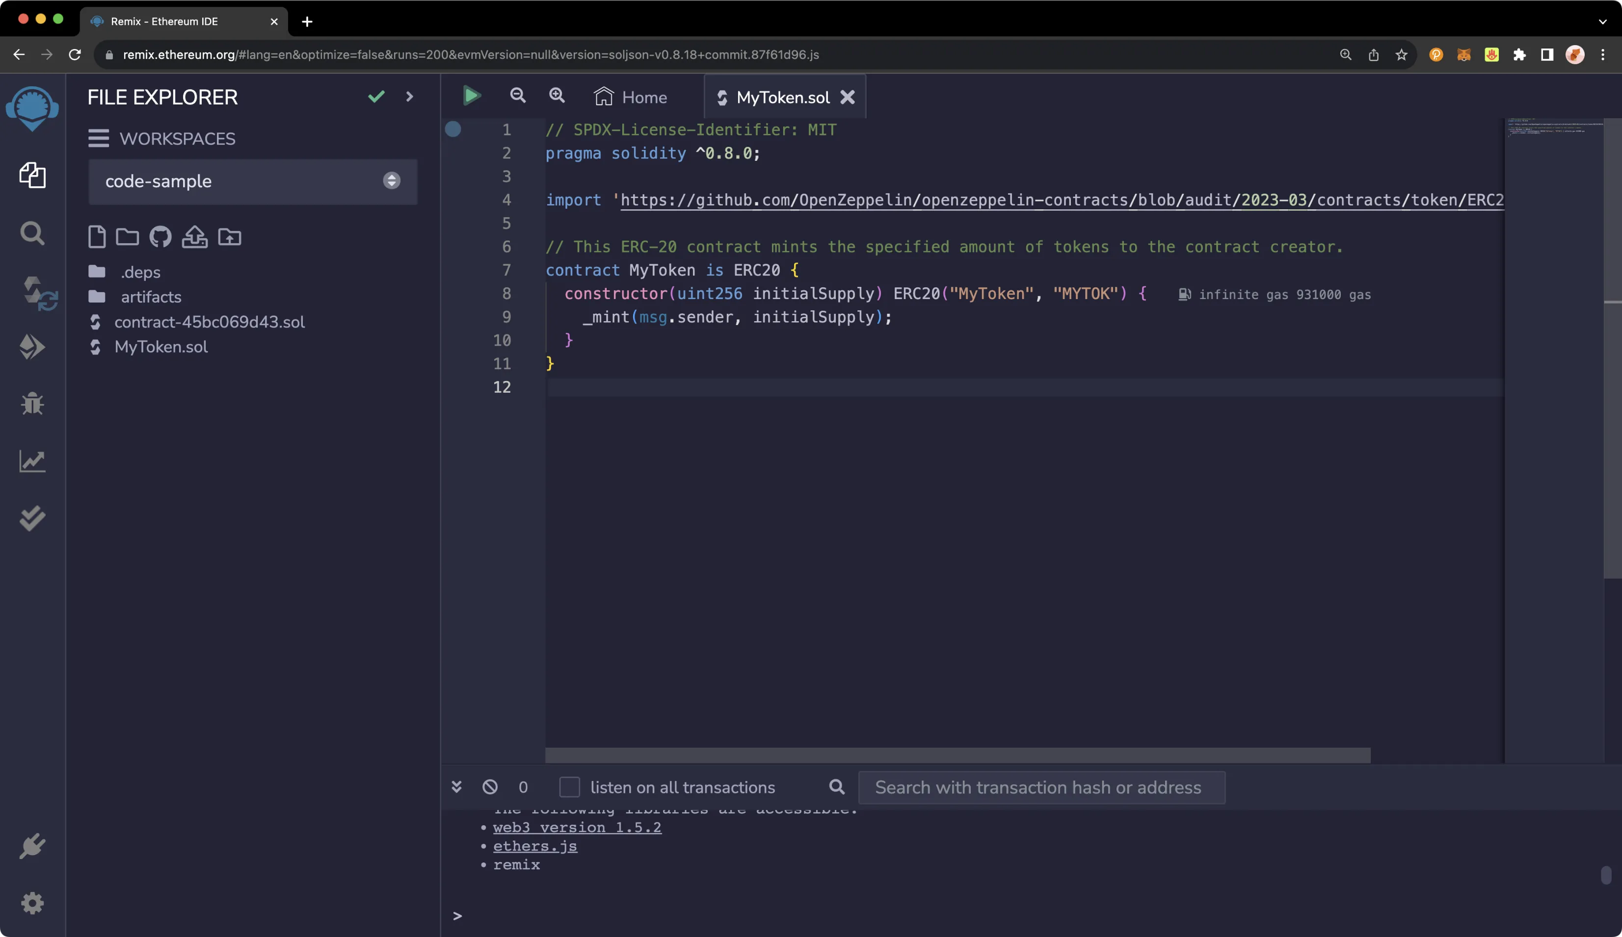
Task: Open the Settings gear icon
Action: point(32,903)
